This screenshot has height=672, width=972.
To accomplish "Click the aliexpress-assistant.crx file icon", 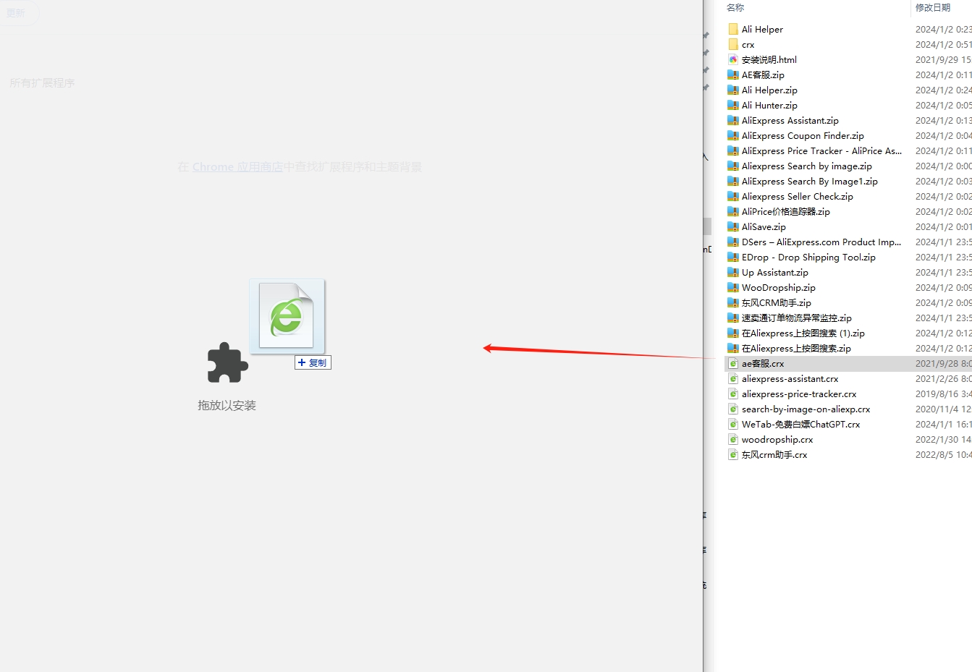I will pos(733,378).
